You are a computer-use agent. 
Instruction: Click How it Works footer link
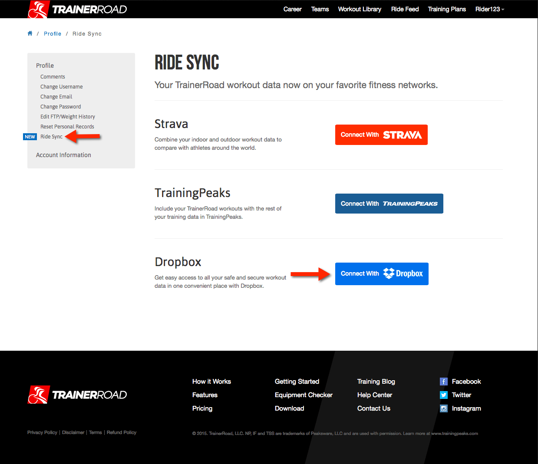pyautogui.click(x=211, y=382)
